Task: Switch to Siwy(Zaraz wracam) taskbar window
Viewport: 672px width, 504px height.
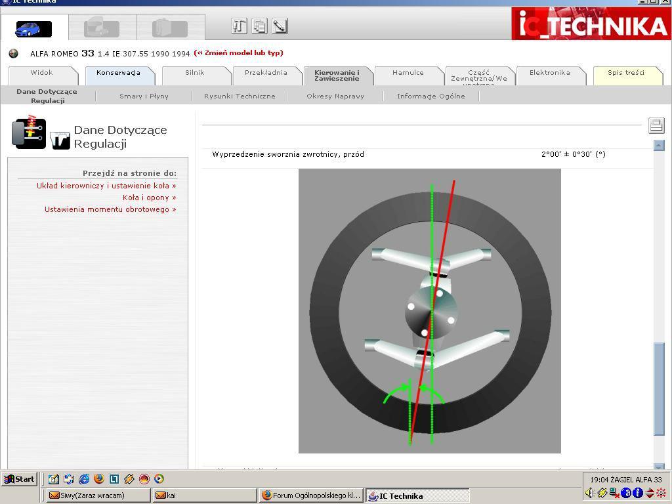Action: (x=98, y=495)
